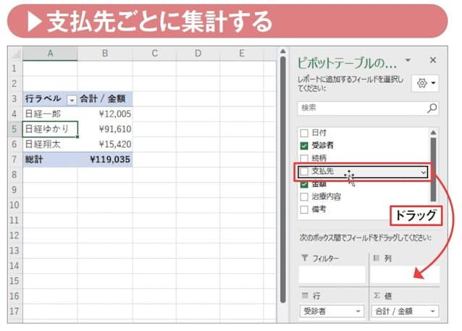Check the 治療内容 field checkbox
Viewport: 462px width, 331px height.
pos(304,196)
